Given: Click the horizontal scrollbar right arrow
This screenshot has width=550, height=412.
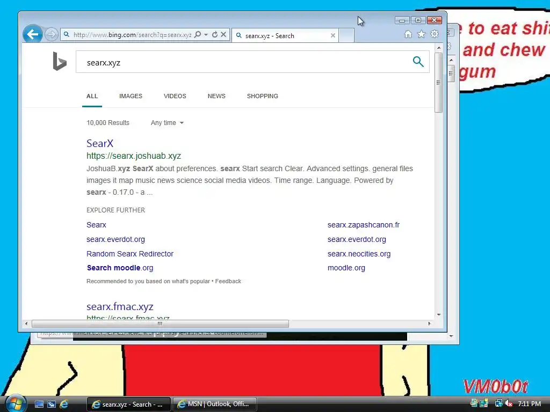Looking at the screenshot, I should (x=429, y=323).
